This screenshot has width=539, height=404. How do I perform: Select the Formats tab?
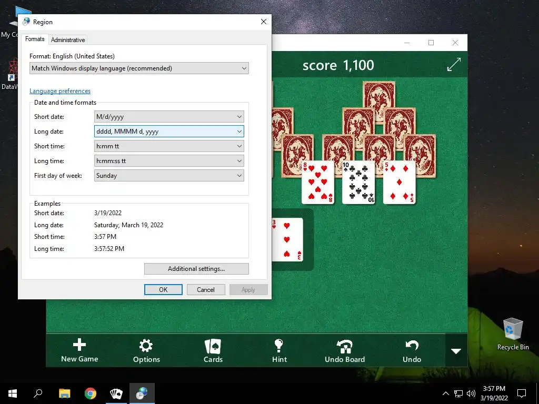pos(35,39)
